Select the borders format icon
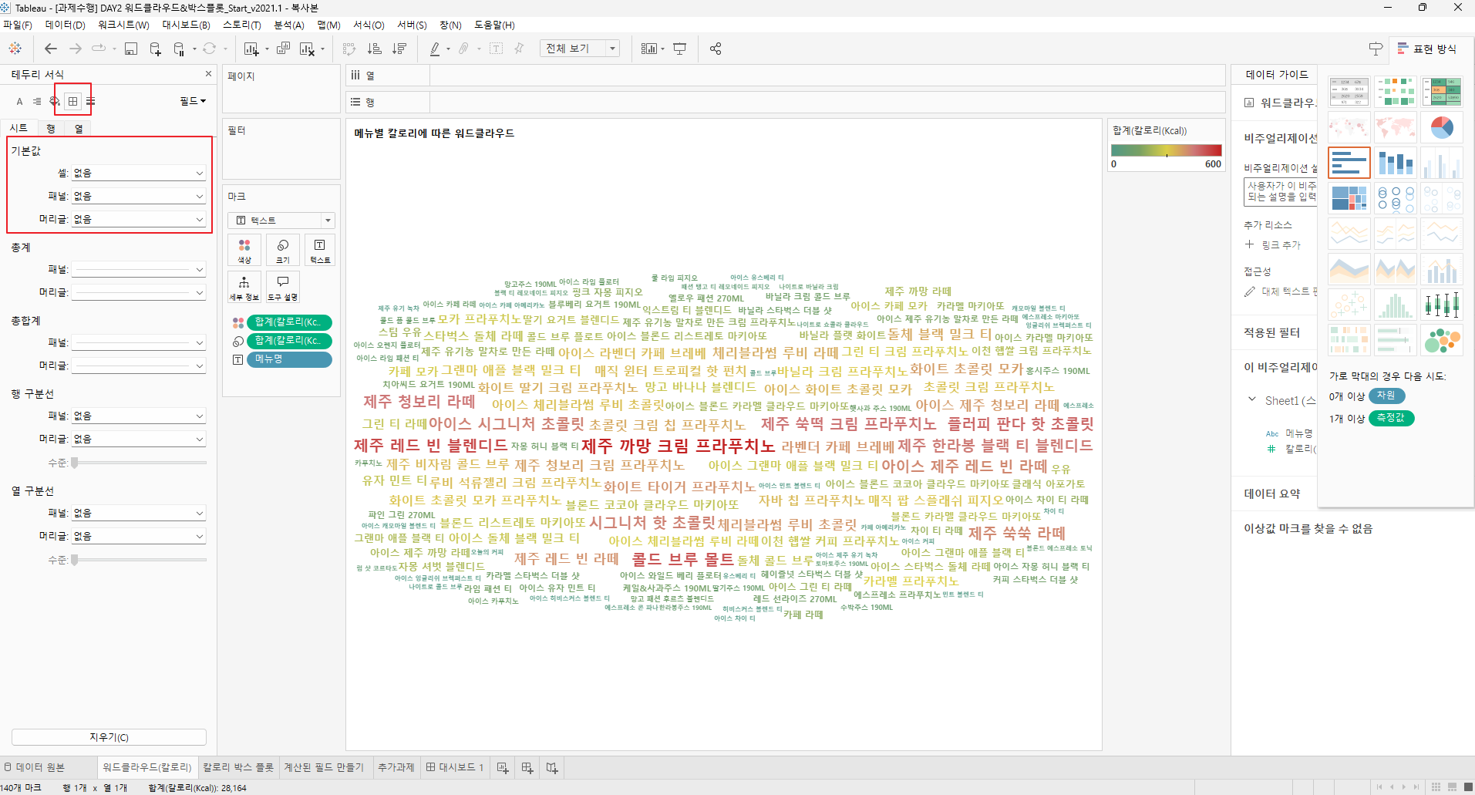This screenshot has width=1475, height=795. [73, 101]
